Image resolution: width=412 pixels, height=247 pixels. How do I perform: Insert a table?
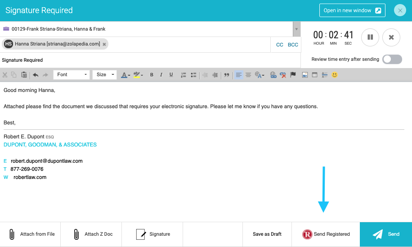tap(314, 75)
